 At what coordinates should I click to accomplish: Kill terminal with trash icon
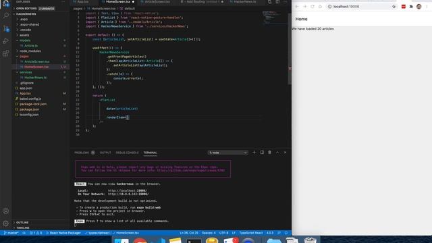270,153
